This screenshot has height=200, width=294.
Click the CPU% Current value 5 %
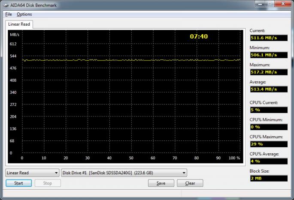269,110
